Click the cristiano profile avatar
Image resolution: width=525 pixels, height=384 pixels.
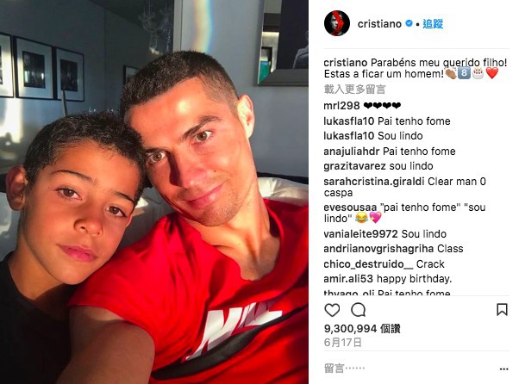click(336, 23)
